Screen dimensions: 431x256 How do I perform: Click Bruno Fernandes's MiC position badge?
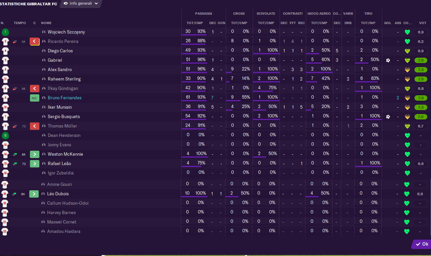tap(34, 98)
